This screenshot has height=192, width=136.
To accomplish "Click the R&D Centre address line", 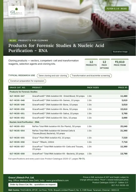I will (64, 190).
